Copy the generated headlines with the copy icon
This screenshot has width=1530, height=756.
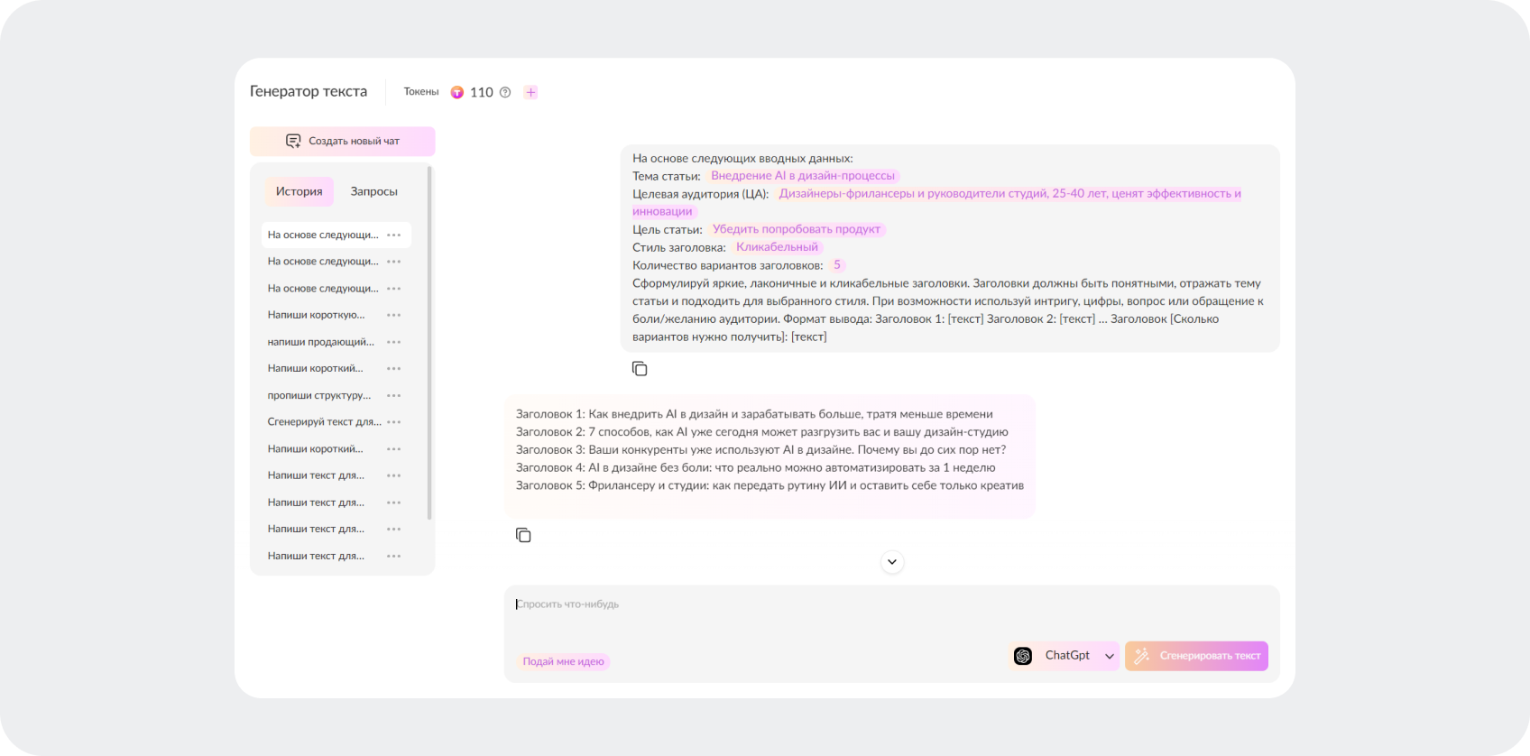click(x=523, y=535)
